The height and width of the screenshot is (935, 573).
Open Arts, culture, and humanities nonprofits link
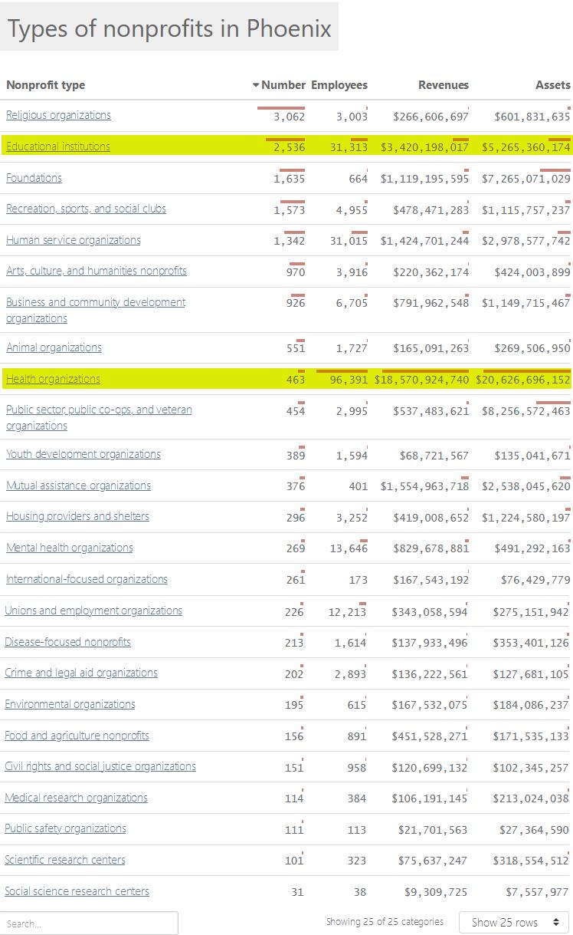click(97, 271)
